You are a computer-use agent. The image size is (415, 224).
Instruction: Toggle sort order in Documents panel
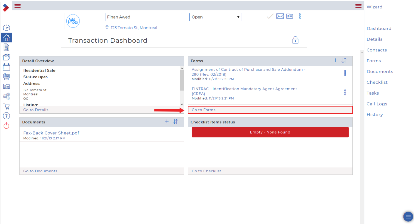coord(176,122)
